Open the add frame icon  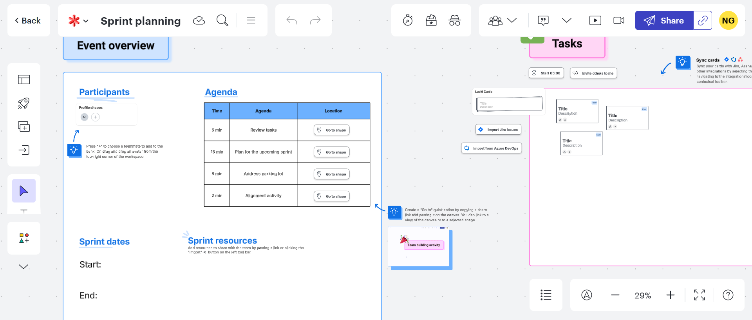click(24, 127)
